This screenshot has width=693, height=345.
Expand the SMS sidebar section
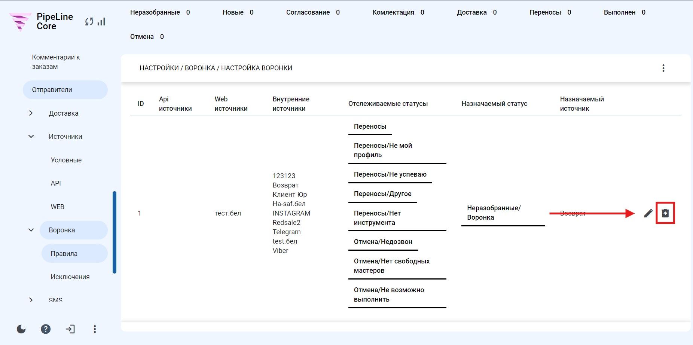[31, 300]
